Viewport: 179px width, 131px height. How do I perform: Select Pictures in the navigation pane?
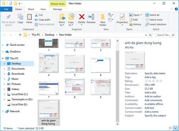click(16, 84)
